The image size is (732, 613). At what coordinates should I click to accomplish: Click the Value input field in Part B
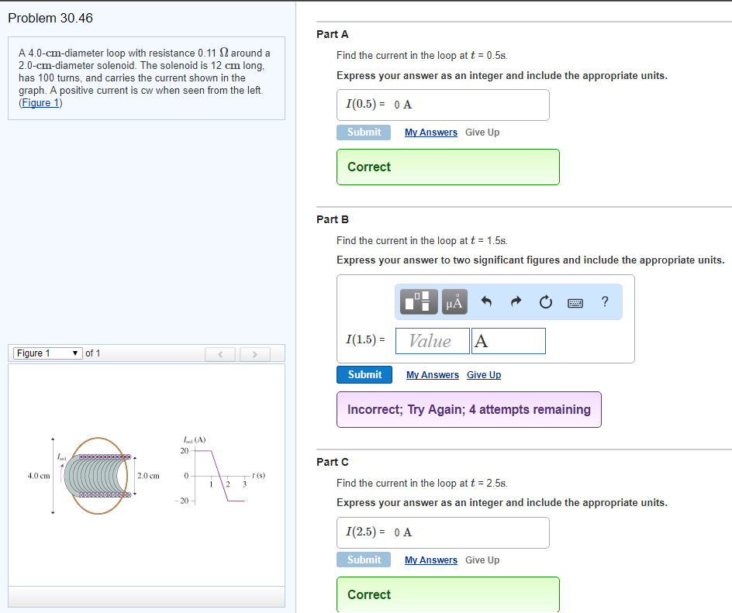(x=432, y=340)
